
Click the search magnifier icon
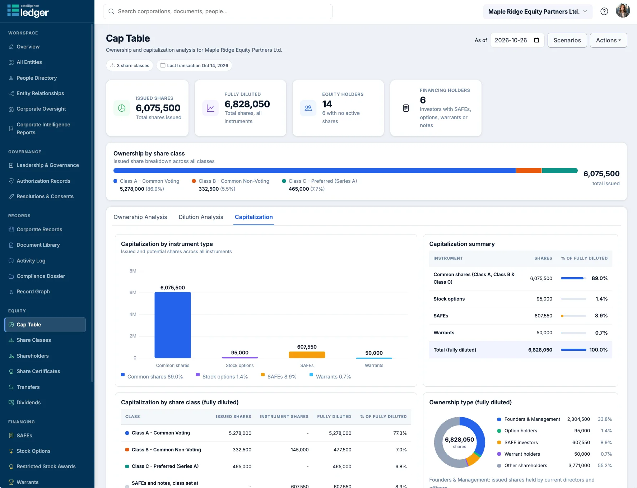click(112, 11)
